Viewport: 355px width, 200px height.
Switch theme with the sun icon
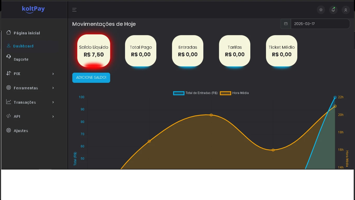click(321, 10)
